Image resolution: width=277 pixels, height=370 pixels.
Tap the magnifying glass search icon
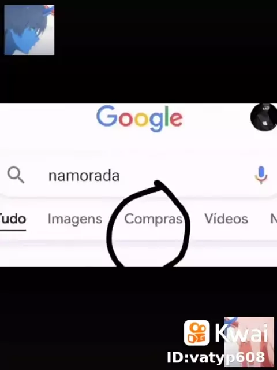(16, 175)
